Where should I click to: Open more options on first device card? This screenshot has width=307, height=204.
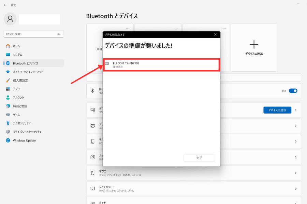pos(128,29)
